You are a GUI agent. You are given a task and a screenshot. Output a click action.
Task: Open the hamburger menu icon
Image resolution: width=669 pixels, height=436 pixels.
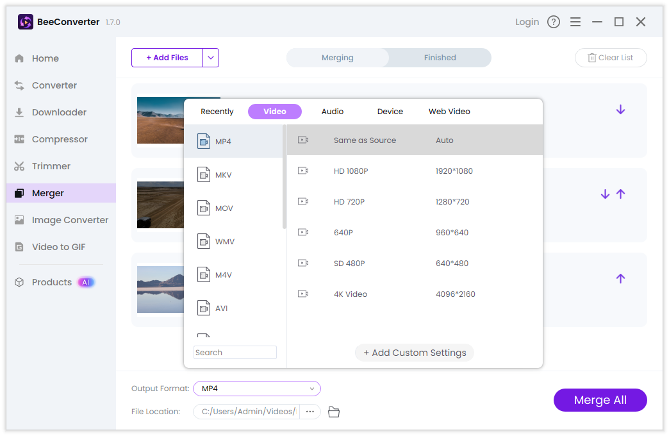575,22
